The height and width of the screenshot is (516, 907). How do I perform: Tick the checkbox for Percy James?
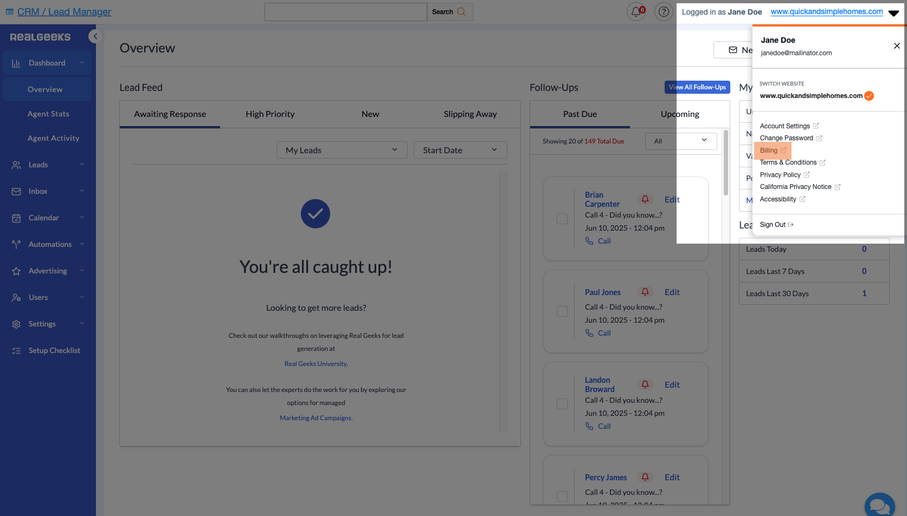point(562,497)
